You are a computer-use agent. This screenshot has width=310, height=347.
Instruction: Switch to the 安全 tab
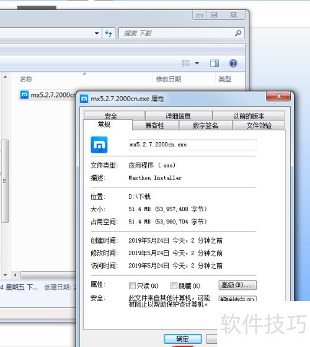tap(114, 115)
